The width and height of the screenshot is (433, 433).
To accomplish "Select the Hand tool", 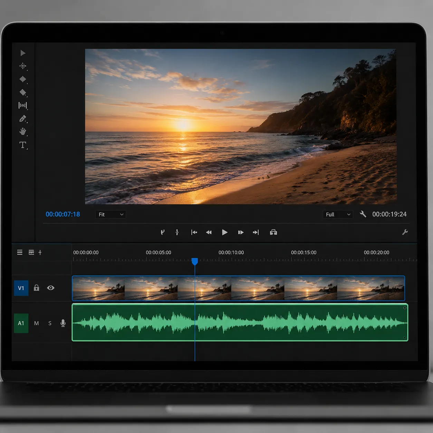I will tap(23, 132).
